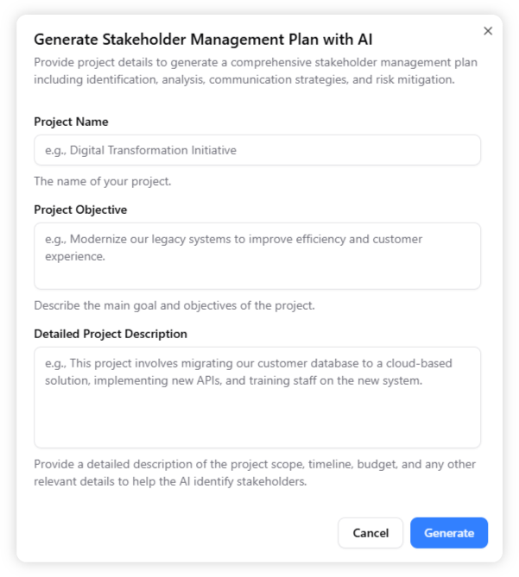The width and height of the screenshot is (519, 577).
Task: Click the "Project Objective" field label
Action: pyautogui.click(x=80, y=210)
